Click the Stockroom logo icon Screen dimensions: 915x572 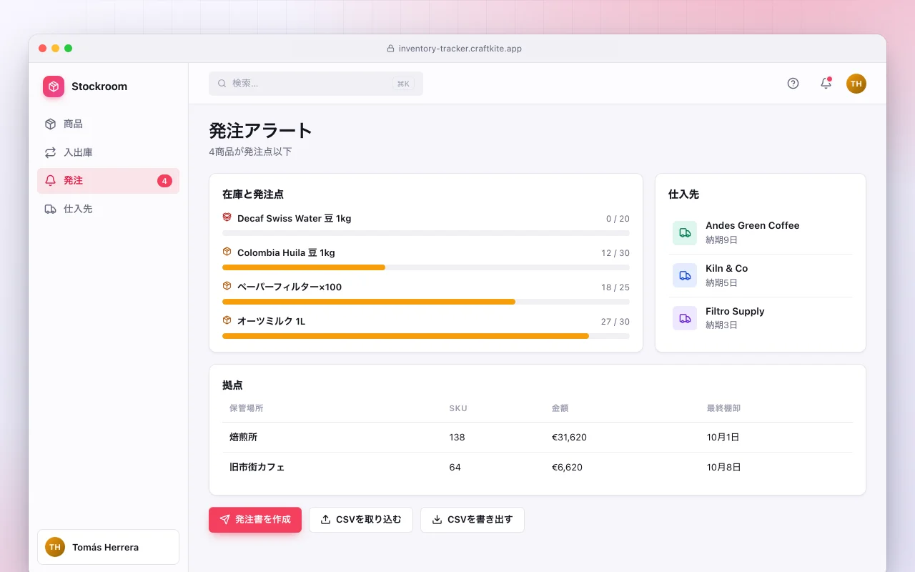point(54,87)
